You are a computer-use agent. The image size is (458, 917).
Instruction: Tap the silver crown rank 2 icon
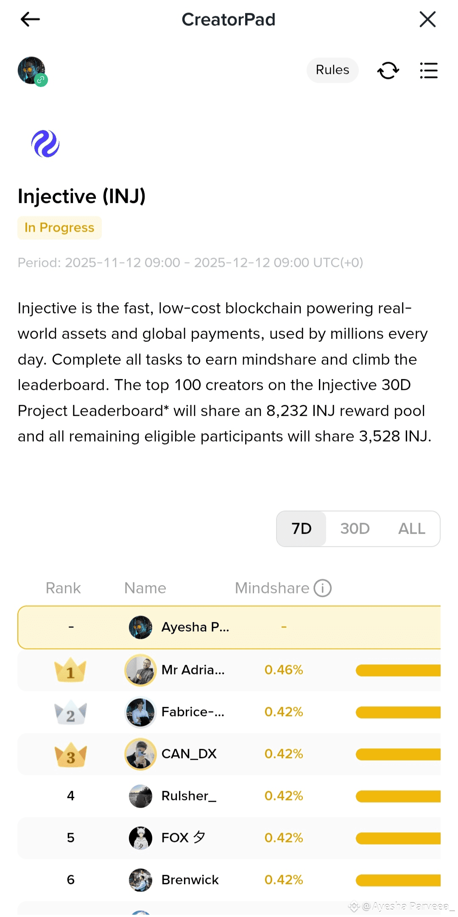point(70,713)
